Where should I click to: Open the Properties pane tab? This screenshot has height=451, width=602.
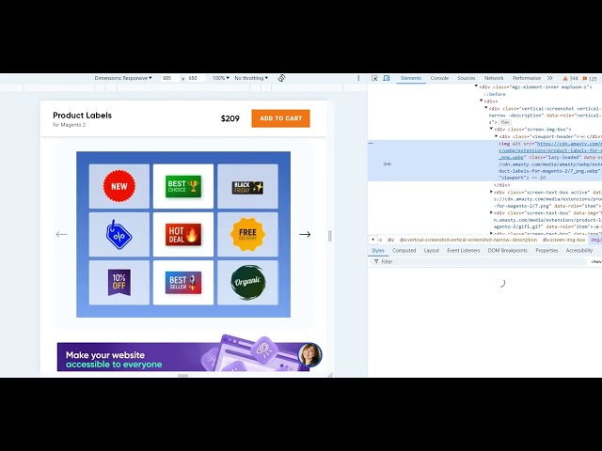tap(547, 251)
